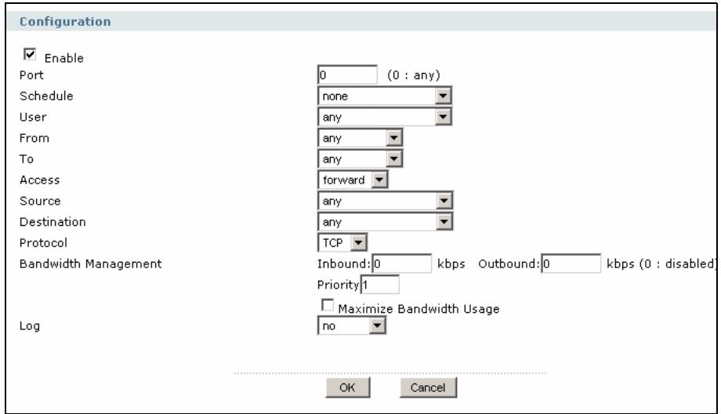Click the Access label
This screenshot has height=414, width=721.
(x=39, y=180)
